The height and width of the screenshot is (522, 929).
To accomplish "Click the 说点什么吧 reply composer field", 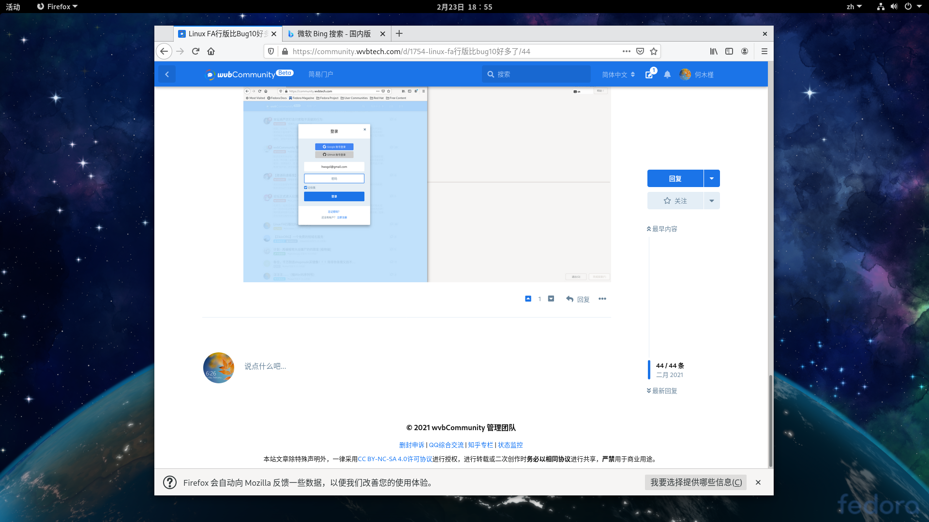I will (265, 366).
